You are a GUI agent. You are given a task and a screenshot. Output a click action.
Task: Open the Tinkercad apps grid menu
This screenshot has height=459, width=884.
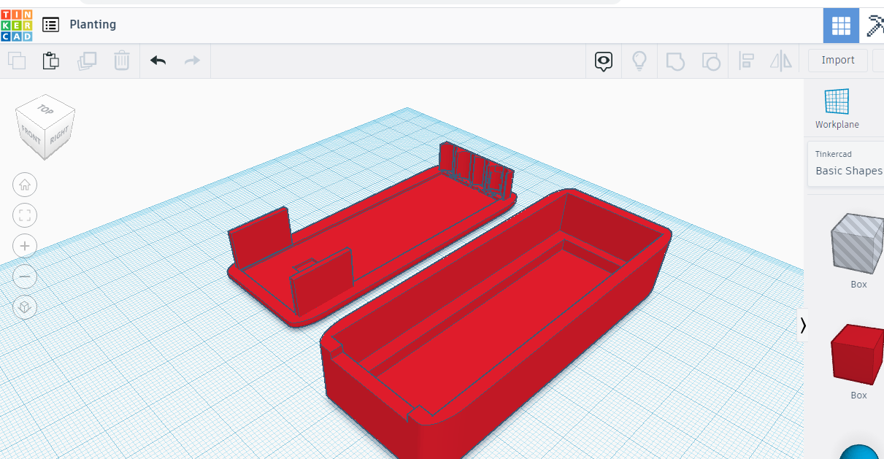click(x=841, y=25)
